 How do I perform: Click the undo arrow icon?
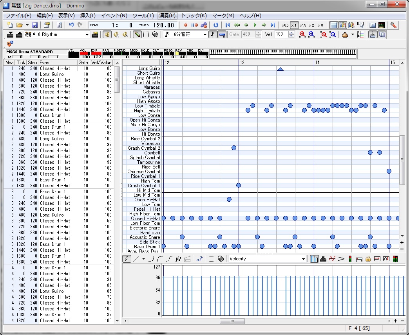71,25
